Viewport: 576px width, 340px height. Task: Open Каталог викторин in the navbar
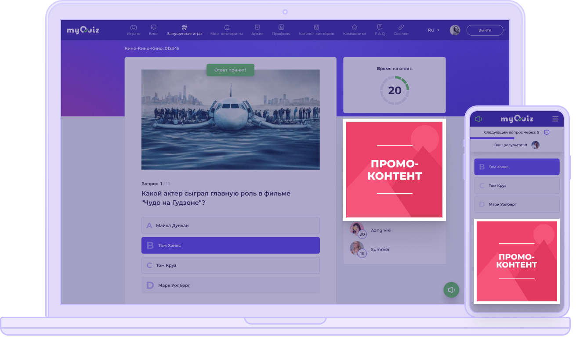[316, 27]
